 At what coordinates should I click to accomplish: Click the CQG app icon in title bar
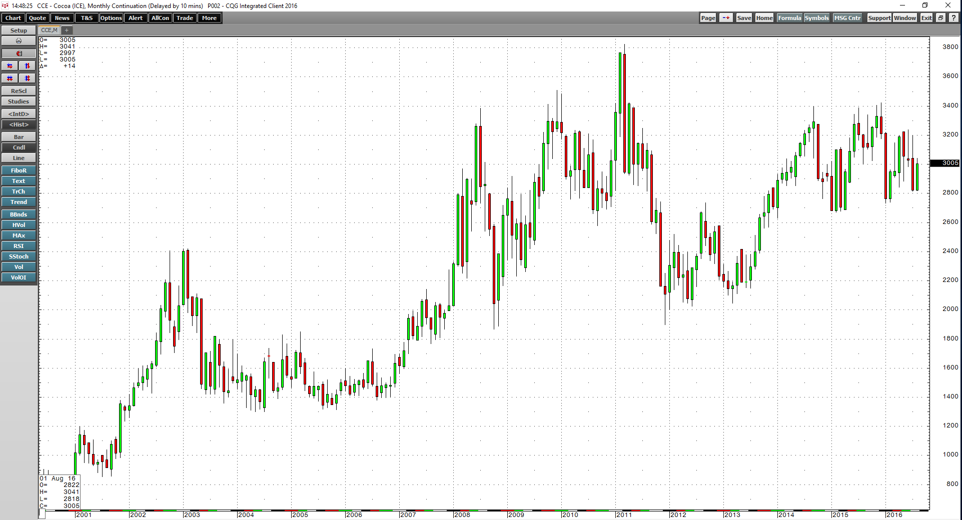point(5,5)
